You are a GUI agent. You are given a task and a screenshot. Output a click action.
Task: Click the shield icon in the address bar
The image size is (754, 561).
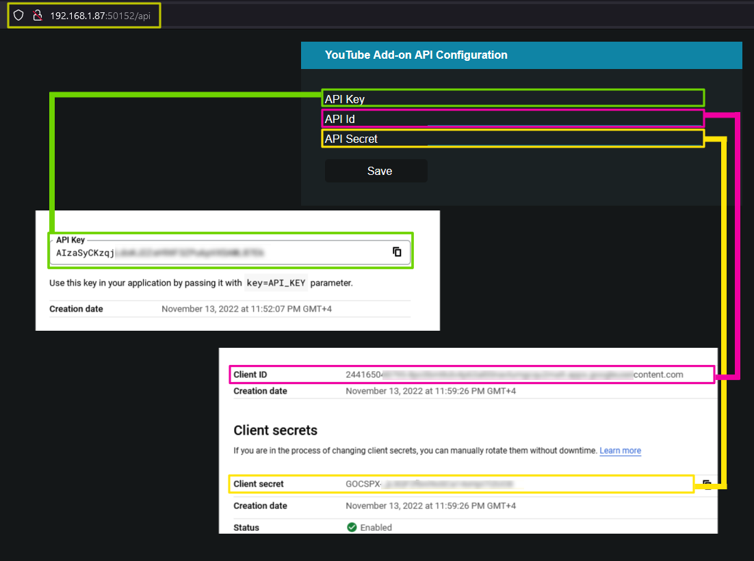[x=18, y=14]
